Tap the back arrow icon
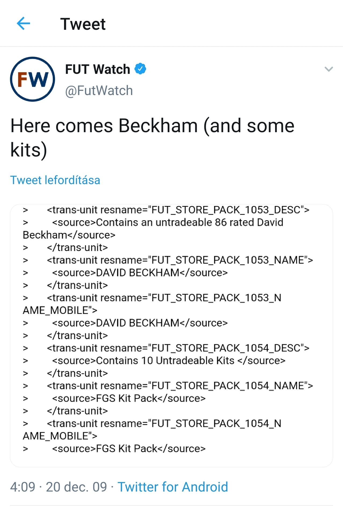This screenshot has height=507, width=343. tap(23, 24)
